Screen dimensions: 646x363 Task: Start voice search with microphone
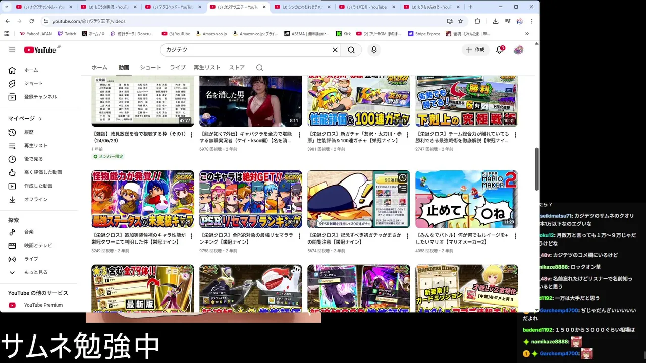point(374,50)
